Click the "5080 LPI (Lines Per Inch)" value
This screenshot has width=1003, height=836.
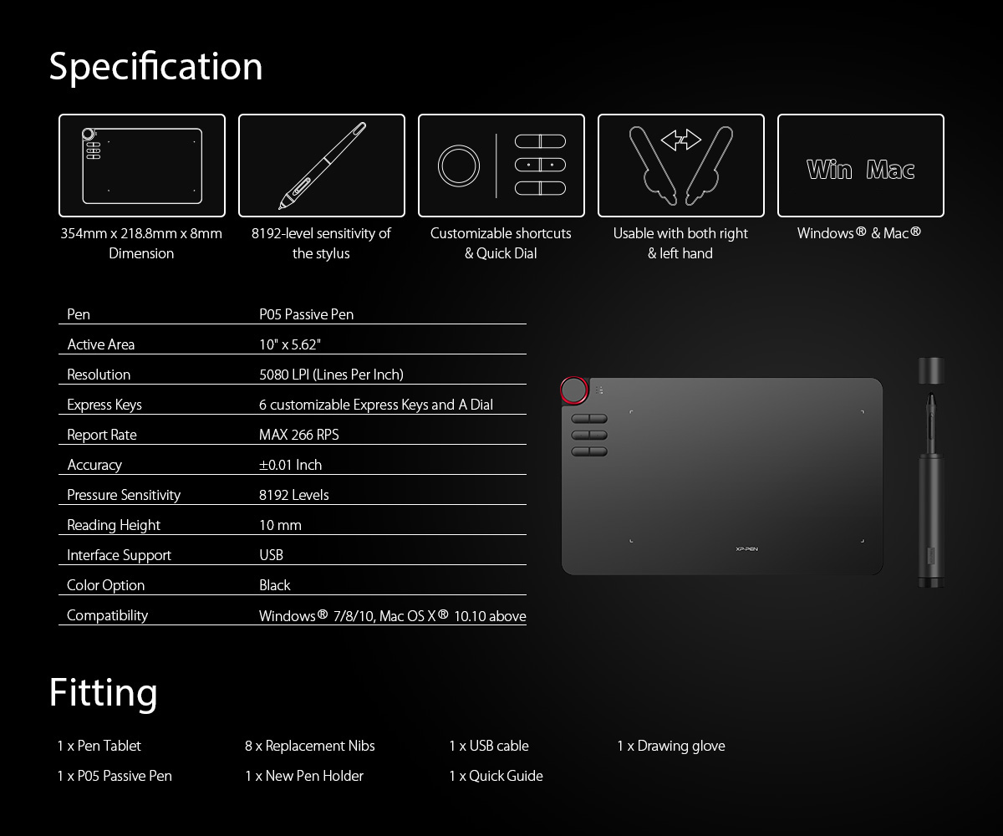(331, 375)
